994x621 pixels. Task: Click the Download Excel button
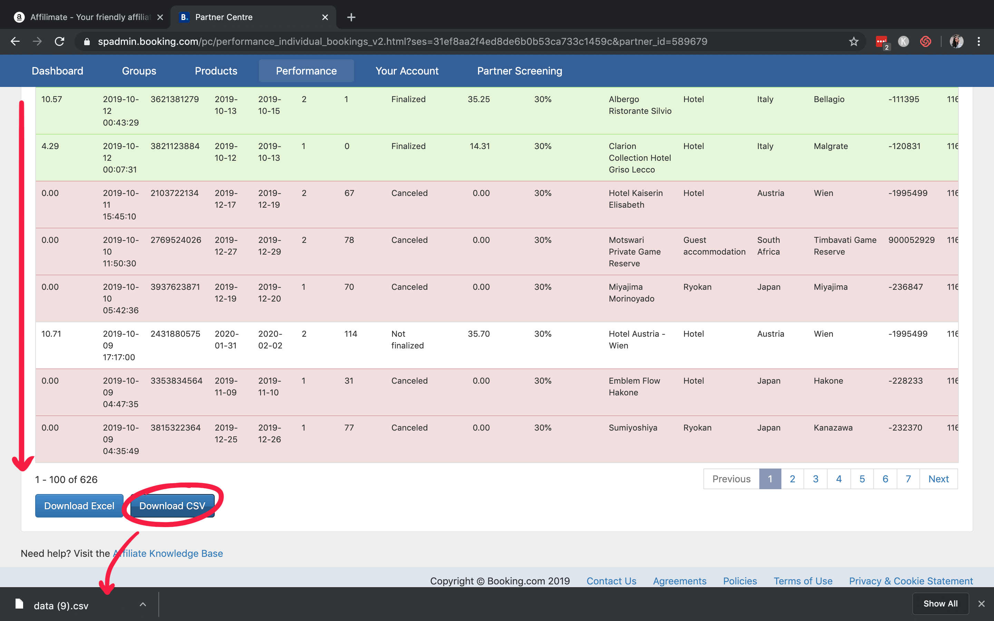[x=79, y=505]
